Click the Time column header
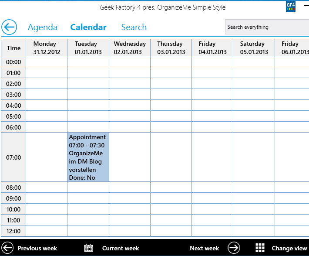This screenshot has width=309, height=256. pyautogui.click(x=13, y=48)
